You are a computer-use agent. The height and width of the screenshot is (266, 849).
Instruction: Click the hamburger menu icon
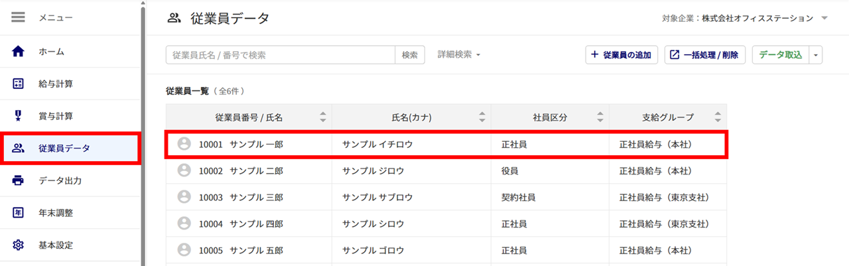(x=19, y=18)
